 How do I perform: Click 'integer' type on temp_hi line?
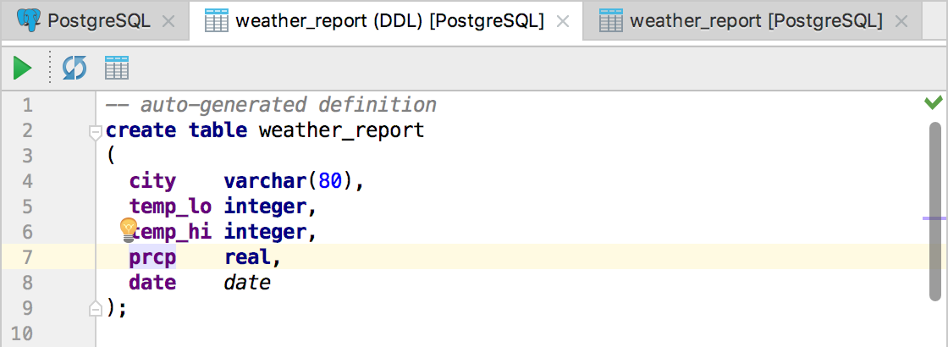point(265,232)
